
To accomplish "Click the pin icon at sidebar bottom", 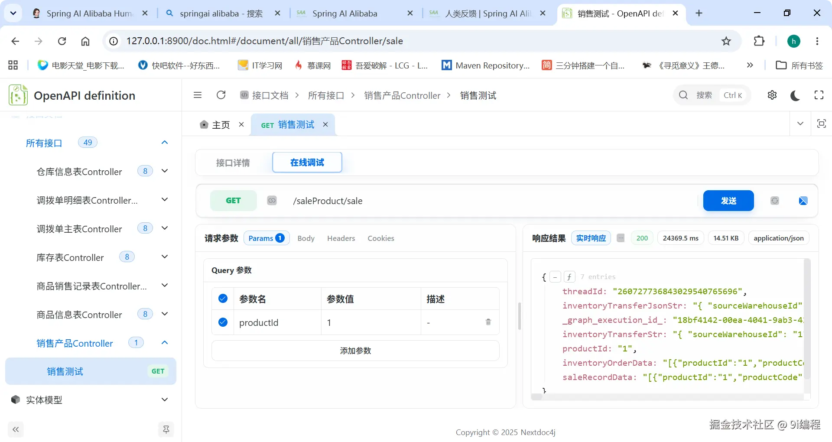I will tap(166, 429).
